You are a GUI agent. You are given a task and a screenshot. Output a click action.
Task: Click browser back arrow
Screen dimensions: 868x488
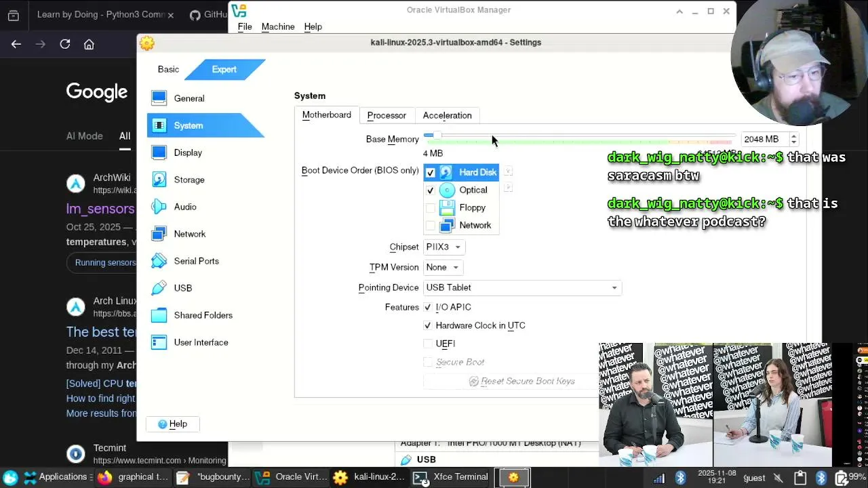point(16,44)
